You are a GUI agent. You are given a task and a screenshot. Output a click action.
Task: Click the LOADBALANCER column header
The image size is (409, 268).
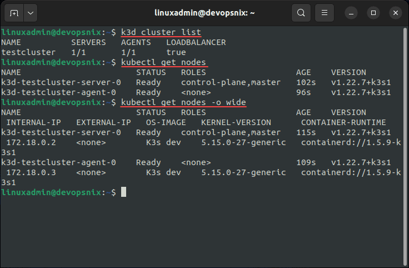point(196,42)
